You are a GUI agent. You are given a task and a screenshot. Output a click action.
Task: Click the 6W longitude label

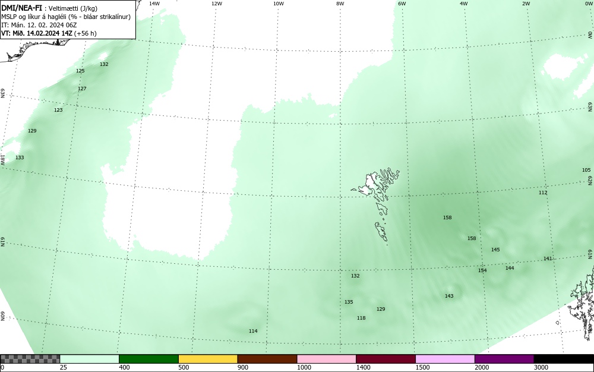click(x=402, y=4)
